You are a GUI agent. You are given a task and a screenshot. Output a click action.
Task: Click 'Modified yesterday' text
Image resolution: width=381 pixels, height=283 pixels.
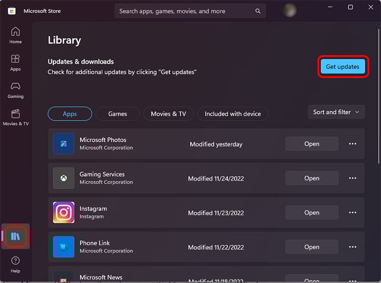[x=216, y=144]
